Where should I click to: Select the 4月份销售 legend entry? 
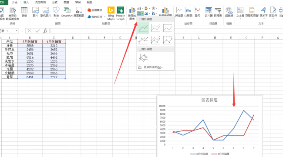220,154
